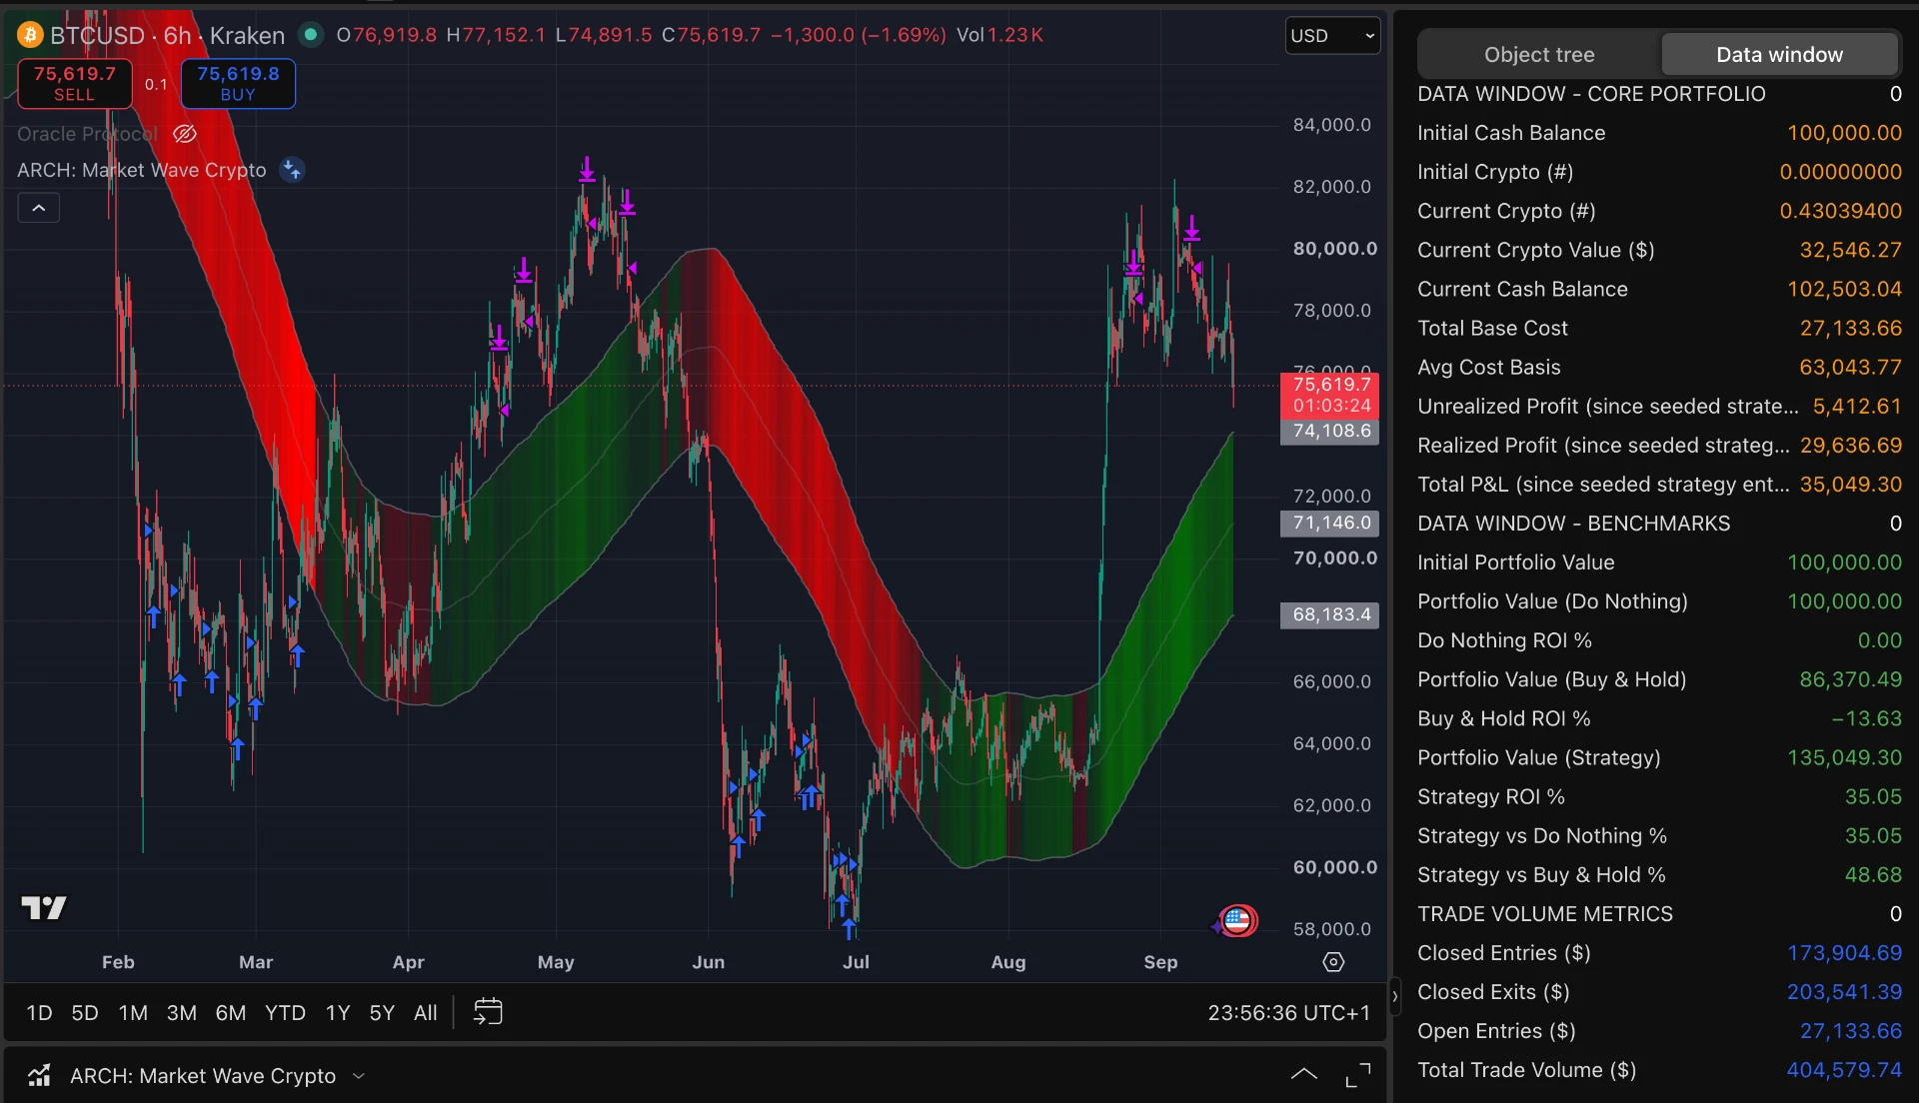Open the ARCH: Market Wave Crypto strategy dropdown
1919x1103 pixels.
217,1076
